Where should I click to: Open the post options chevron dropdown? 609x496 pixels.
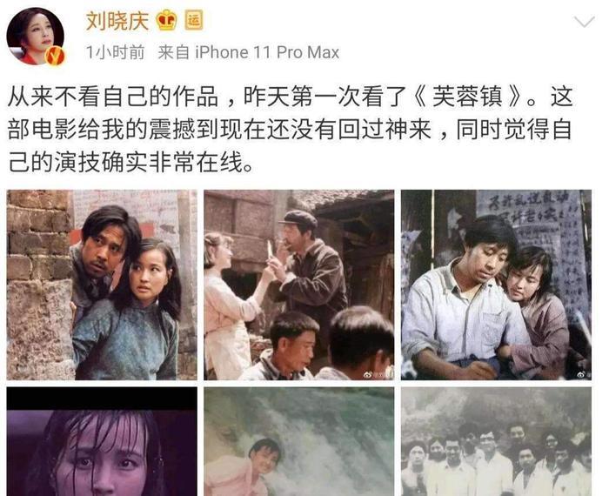(584, 22)
